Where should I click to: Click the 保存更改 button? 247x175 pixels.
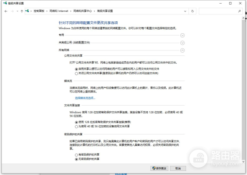point(159,168)
